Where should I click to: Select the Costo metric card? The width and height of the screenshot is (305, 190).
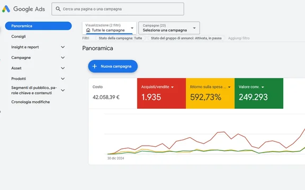point(113,93)
